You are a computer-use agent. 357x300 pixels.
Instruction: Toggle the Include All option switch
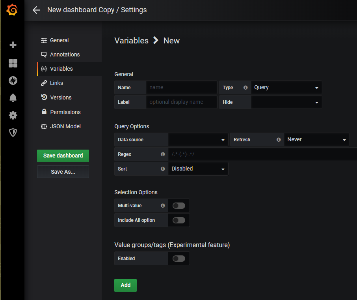(x=179, y=220)
